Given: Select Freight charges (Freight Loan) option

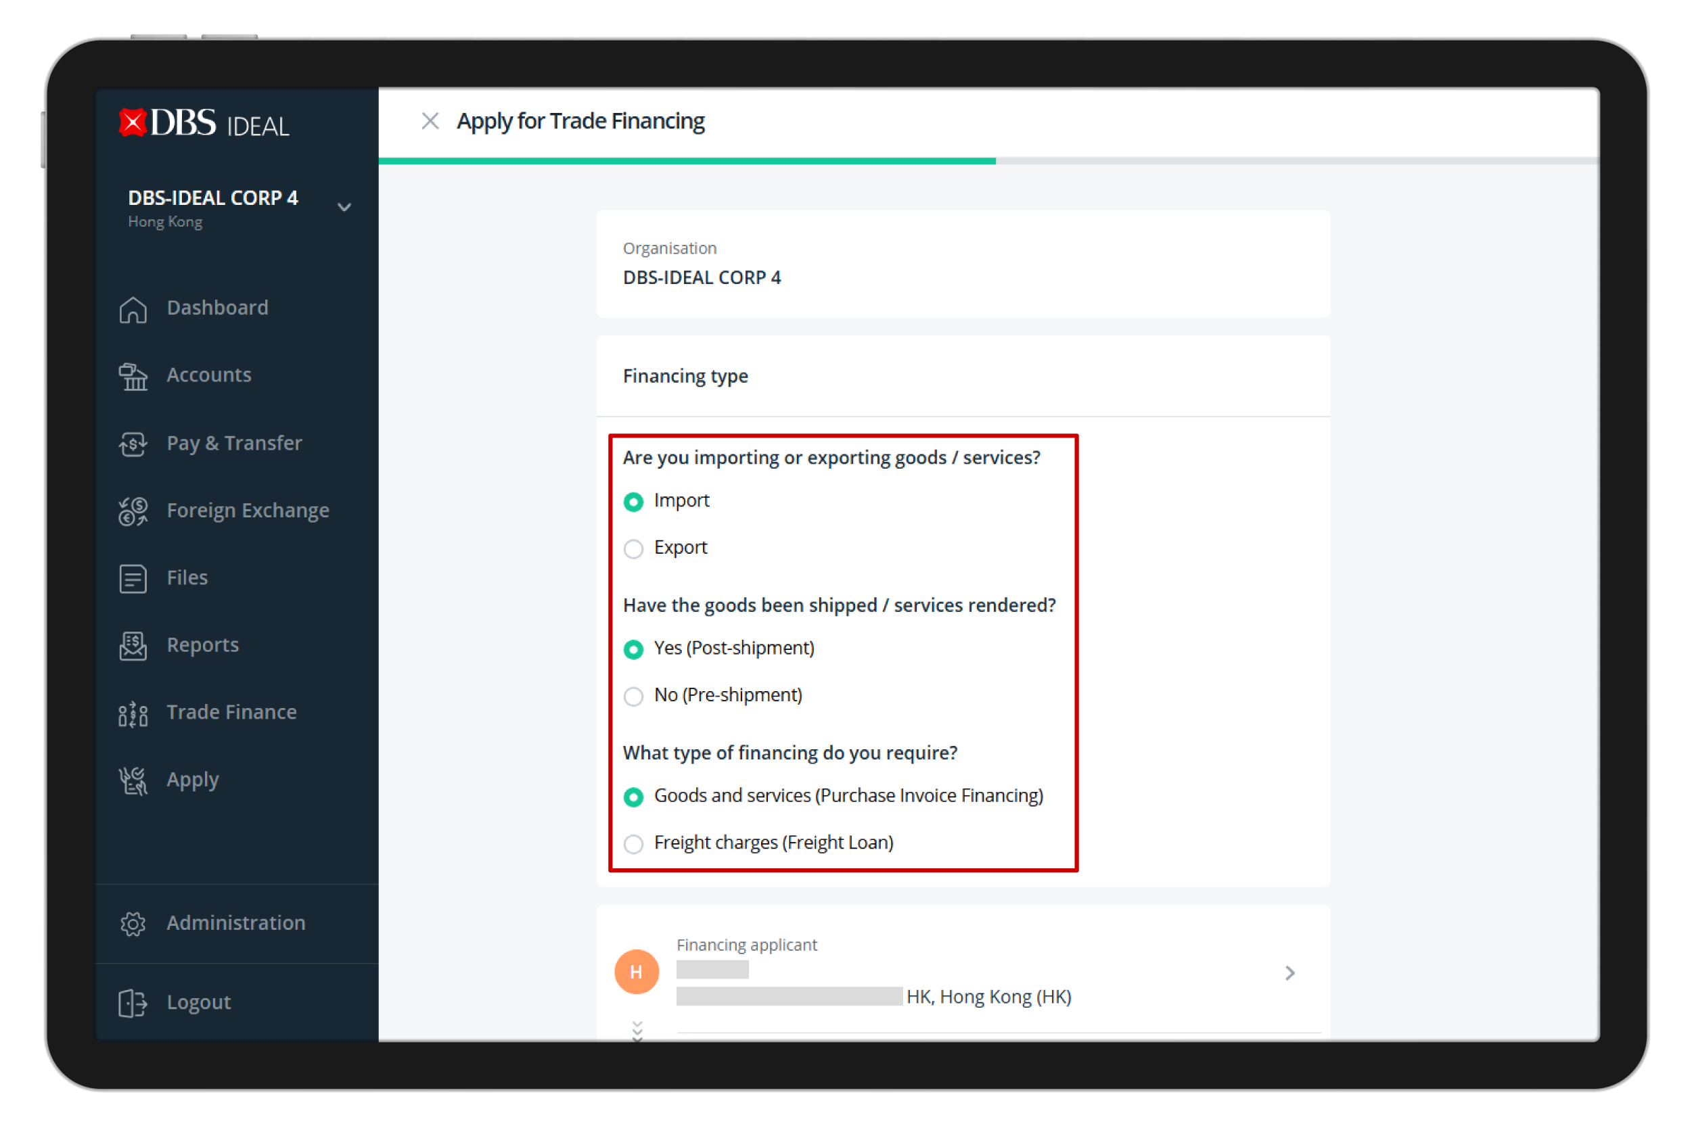Looking at the screenshot, I should click(x=633, y=844).
